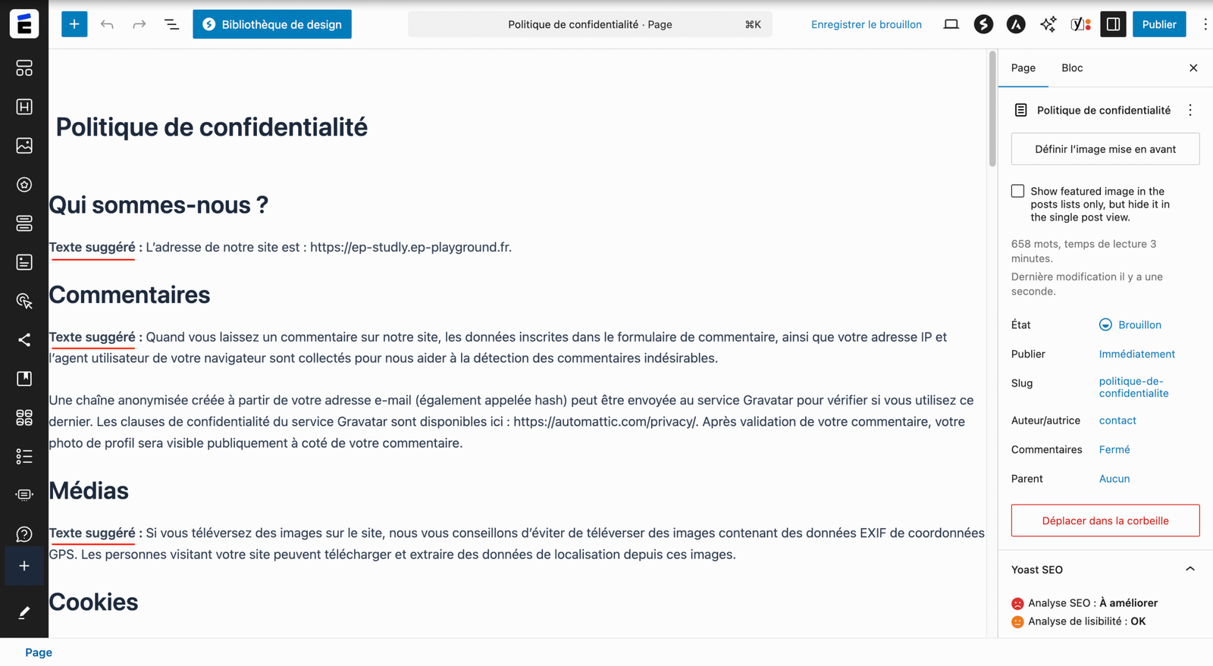Select the Page tab in sidebar

(x=1023, y=68)
